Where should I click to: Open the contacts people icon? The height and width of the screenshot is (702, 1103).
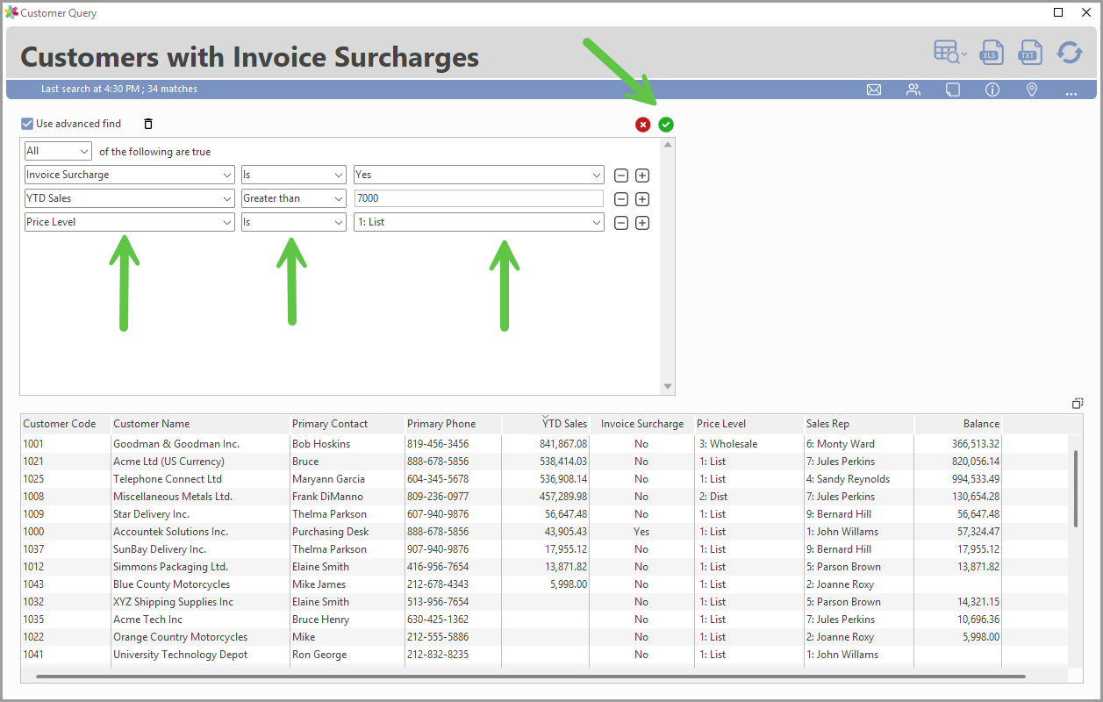click(x=913, y=90)
